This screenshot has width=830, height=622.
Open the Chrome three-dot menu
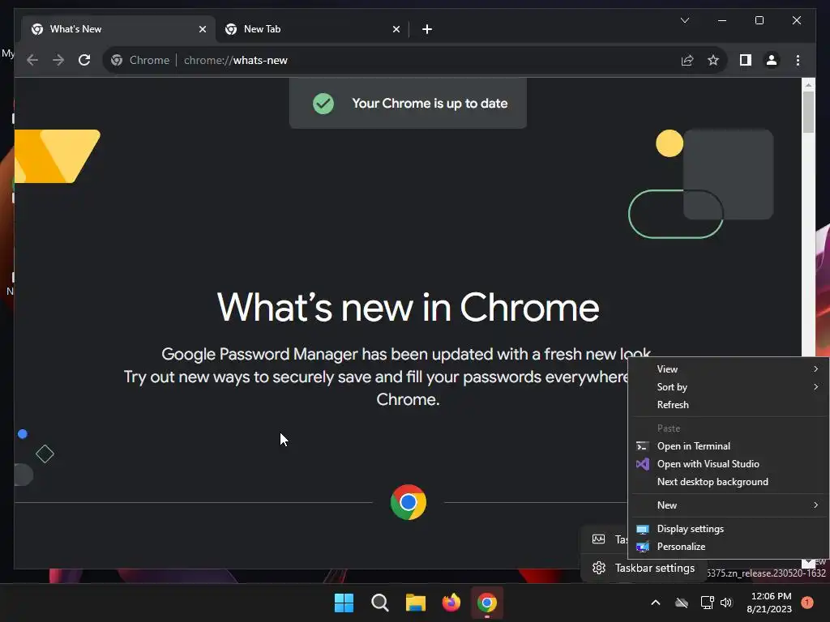click(798, 60)
